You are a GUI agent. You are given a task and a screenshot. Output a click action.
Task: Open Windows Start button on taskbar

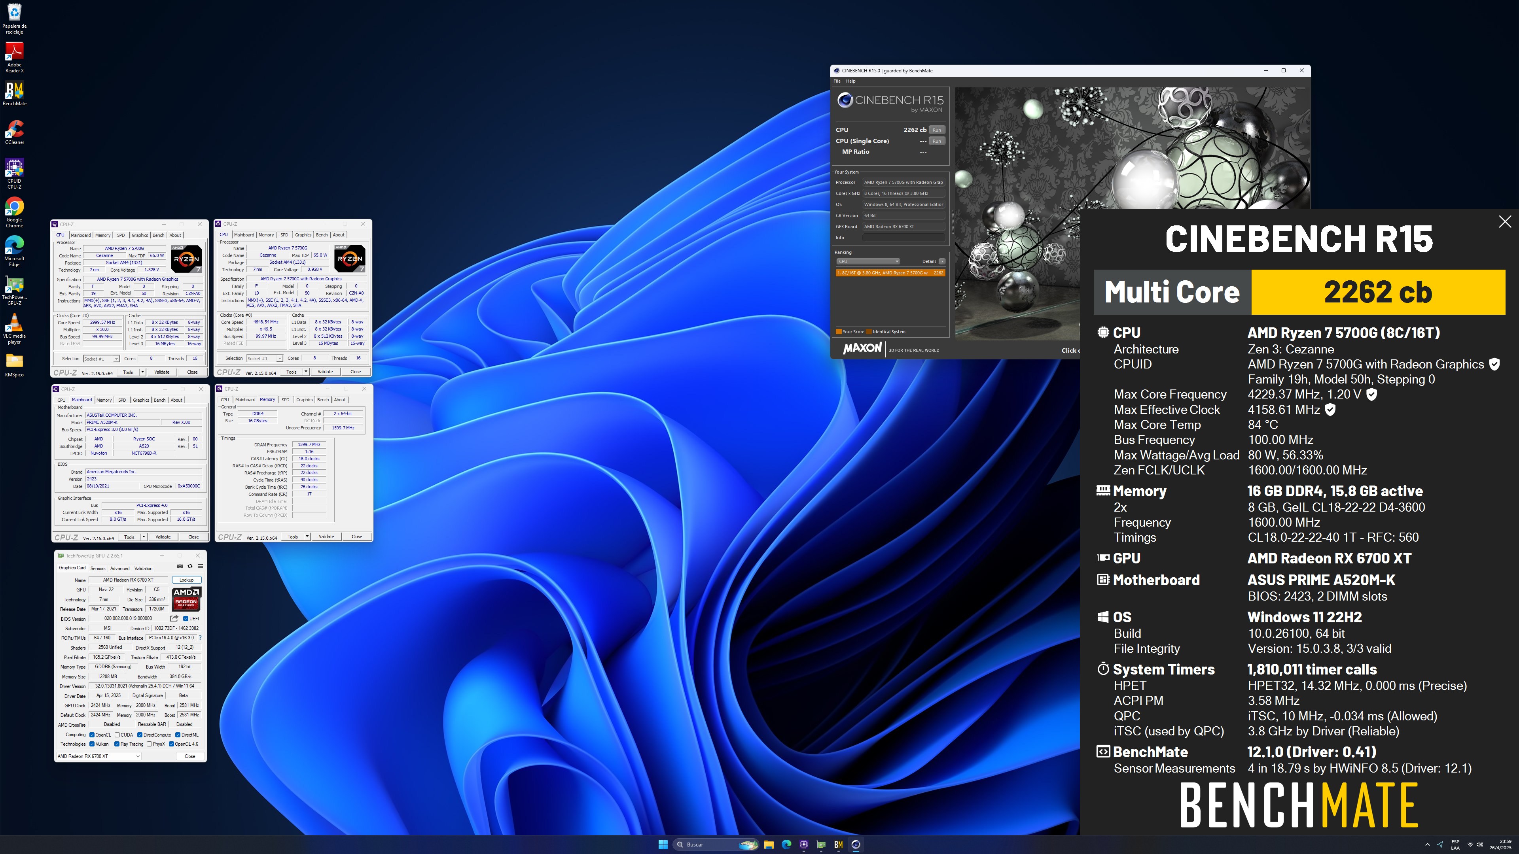[x=663, y=845]
